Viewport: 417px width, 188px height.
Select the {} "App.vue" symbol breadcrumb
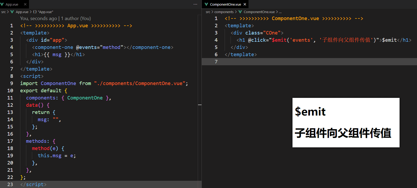[43, 12]
